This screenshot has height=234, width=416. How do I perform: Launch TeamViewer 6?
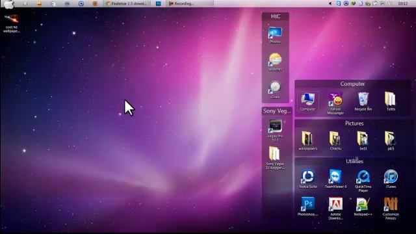click(335, 179)
